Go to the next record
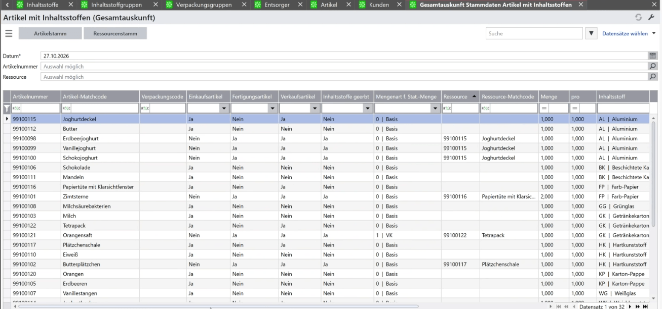 coord(631,306)
